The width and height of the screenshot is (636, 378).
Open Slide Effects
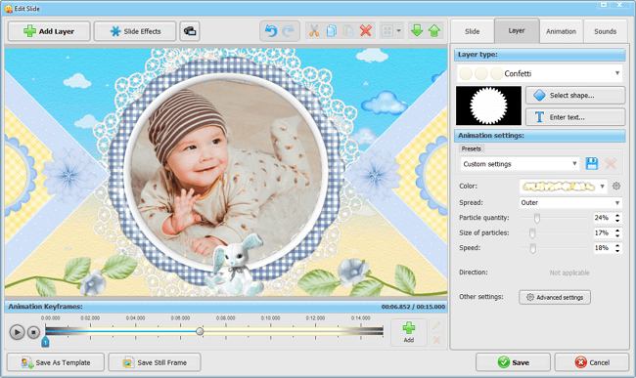[x=135, y=31]
